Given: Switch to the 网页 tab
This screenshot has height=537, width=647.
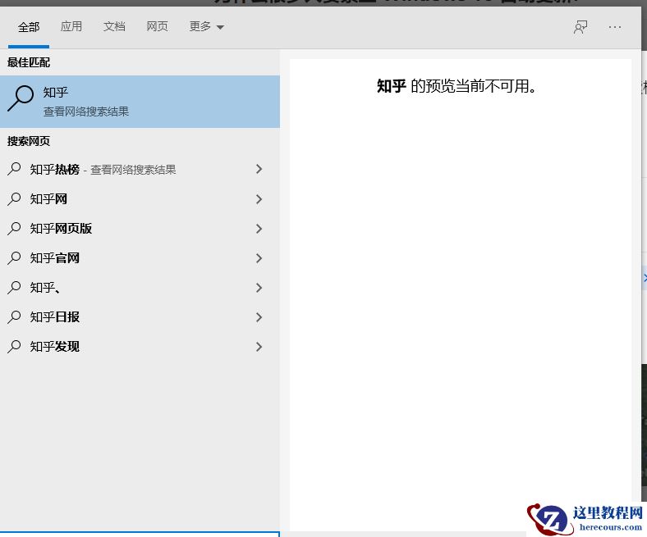Looking at the screenshot, I should pyautogui.click(x=157, y=27).
